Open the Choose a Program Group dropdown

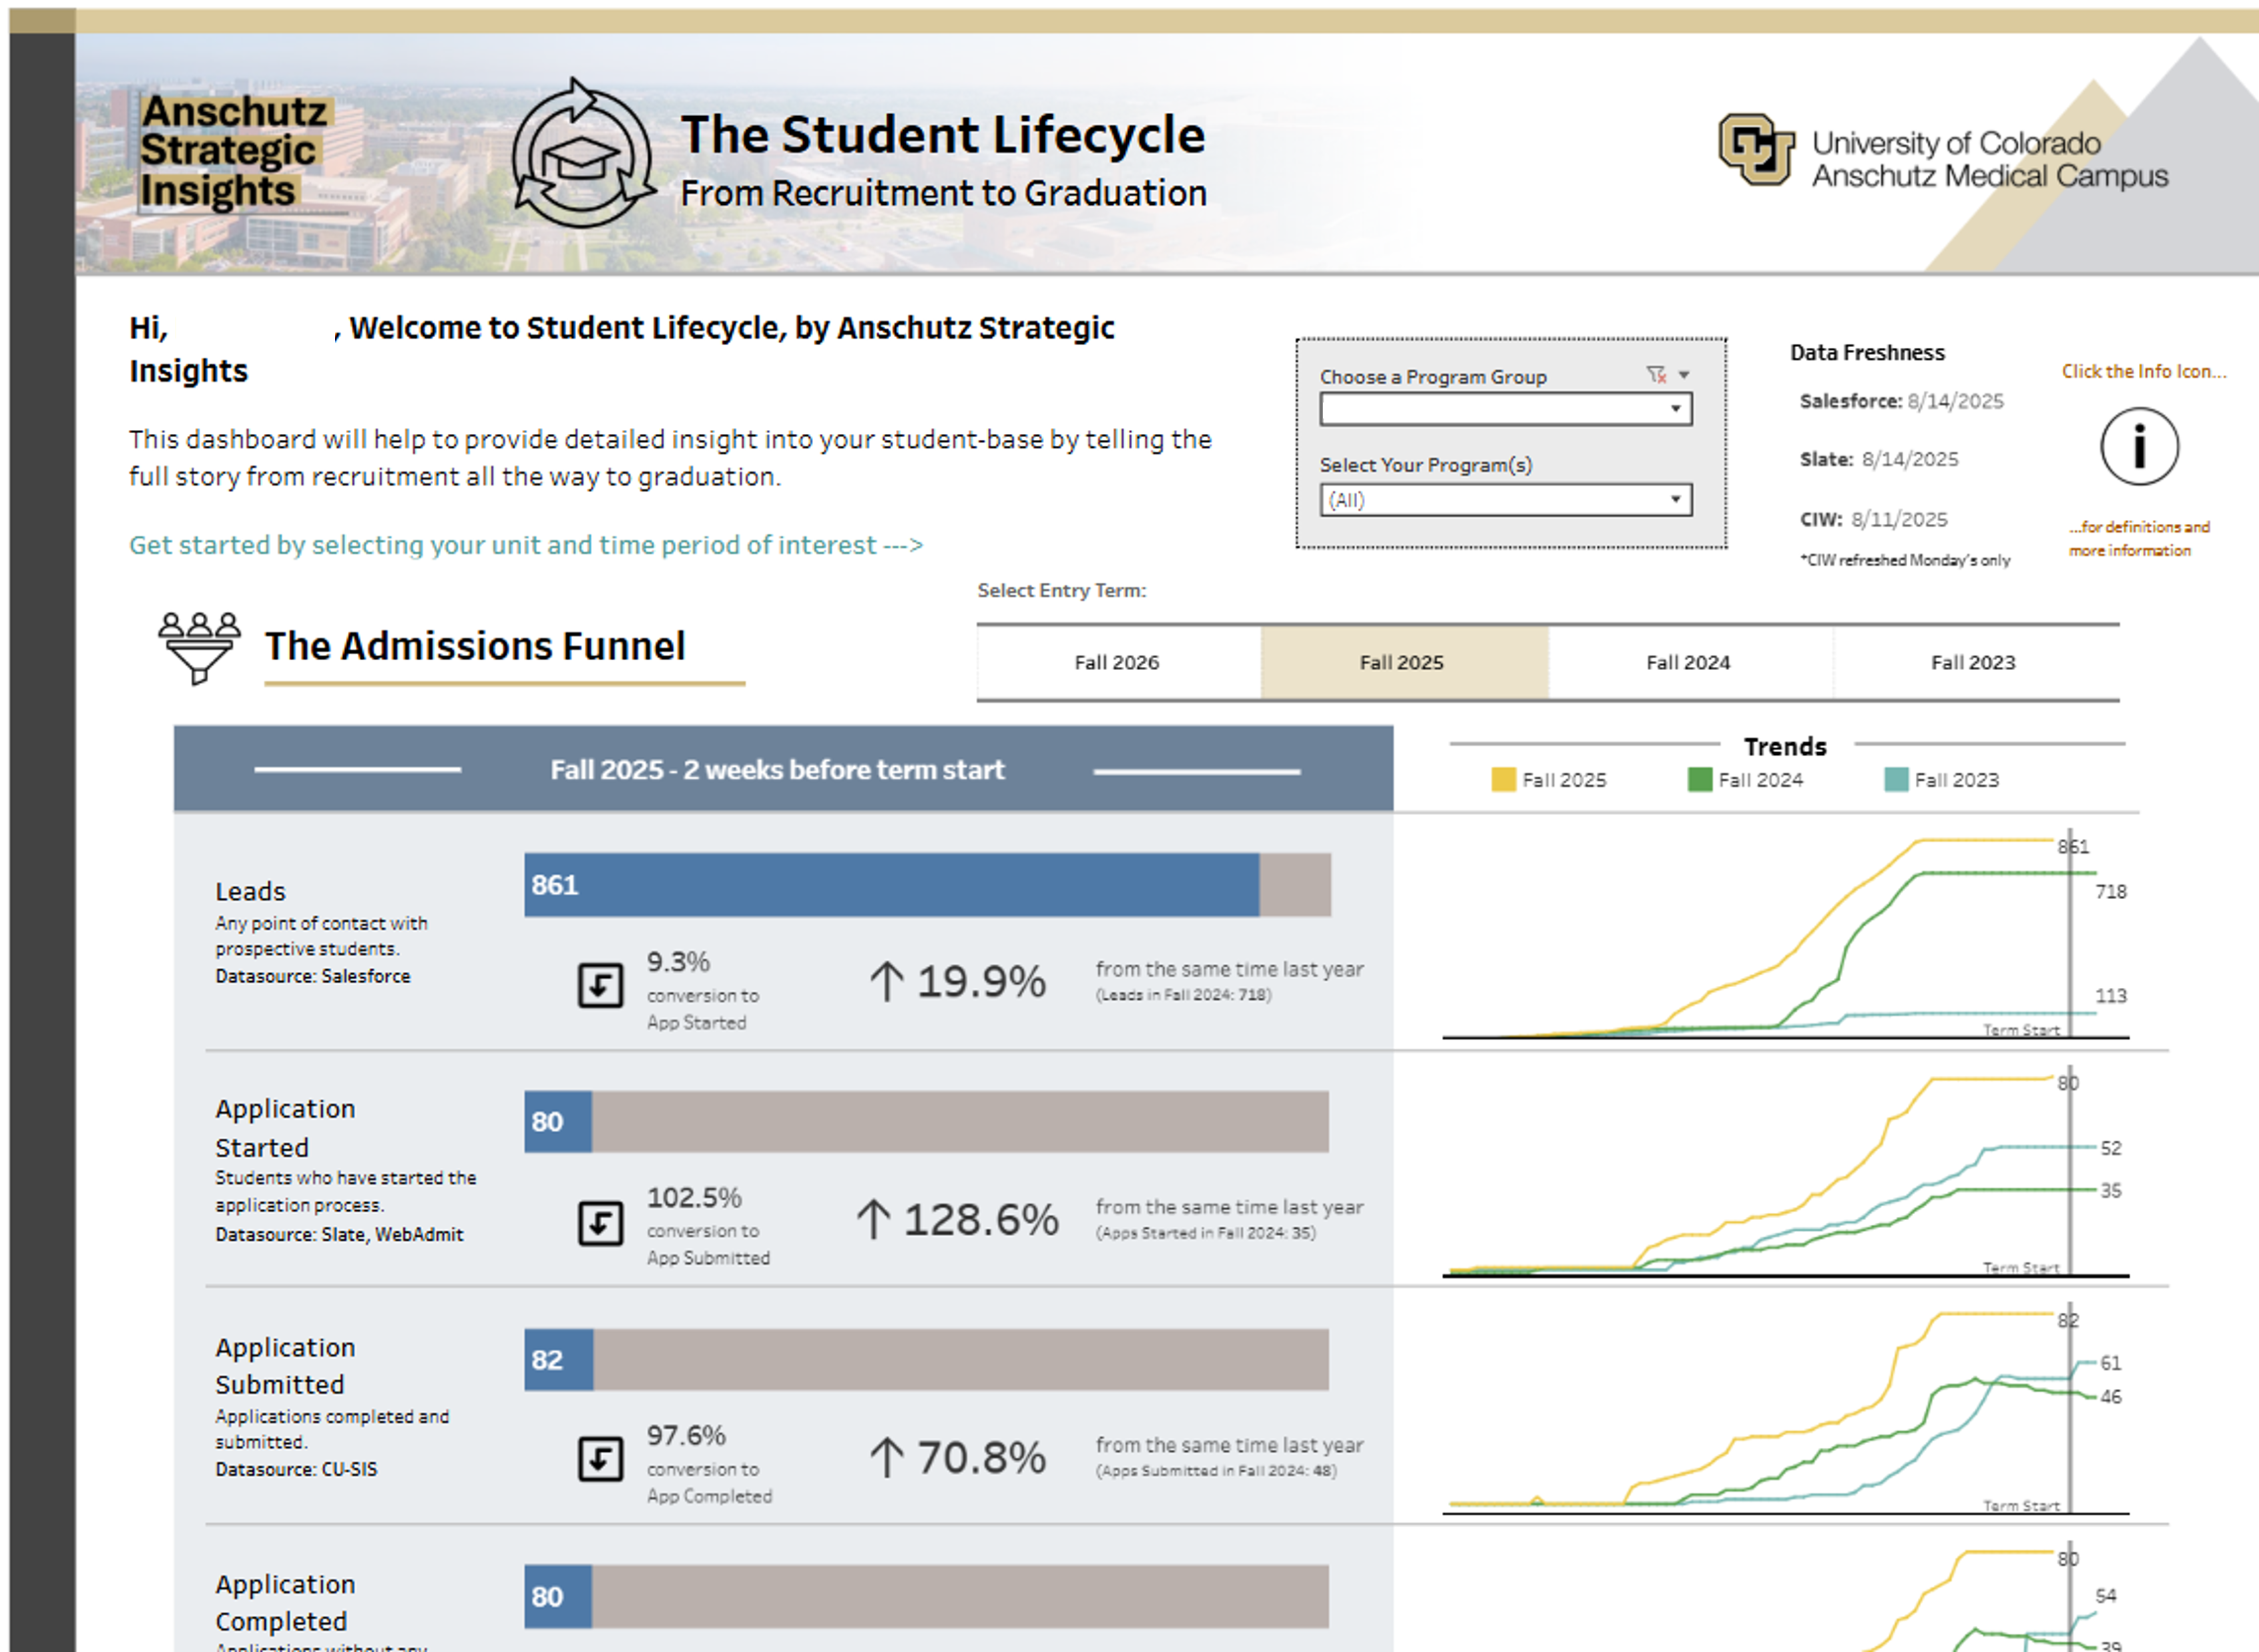[x=1505, y=409]
